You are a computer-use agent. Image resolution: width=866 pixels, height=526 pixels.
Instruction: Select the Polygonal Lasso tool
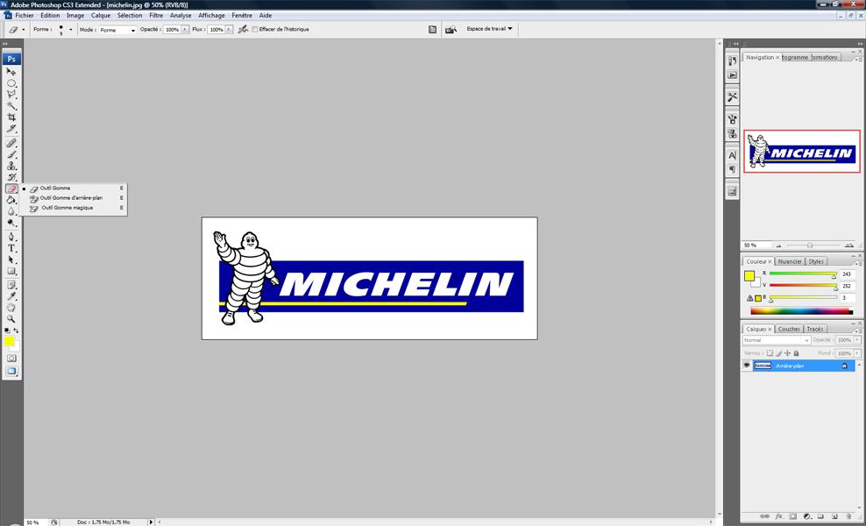(11, 95)
